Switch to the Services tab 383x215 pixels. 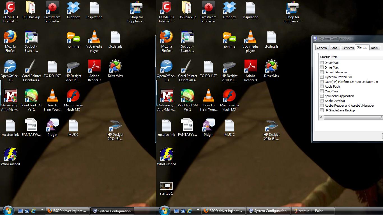348,48
